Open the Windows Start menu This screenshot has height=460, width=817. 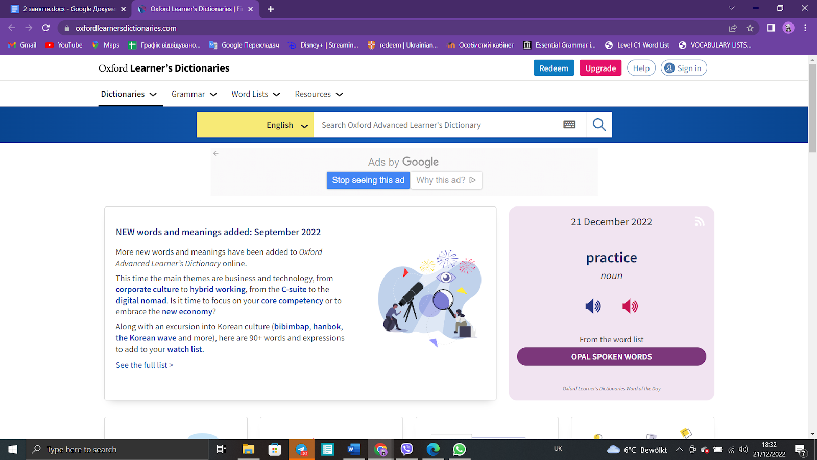coord(13,449)
